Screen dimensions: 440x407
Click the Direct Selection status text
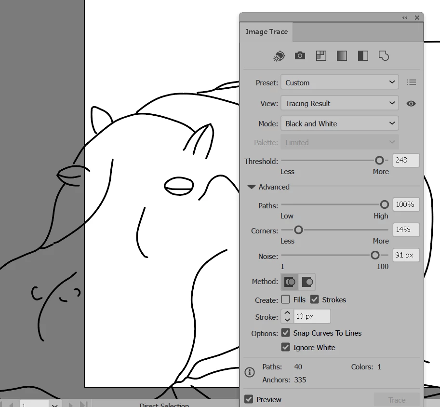point(164,405)
